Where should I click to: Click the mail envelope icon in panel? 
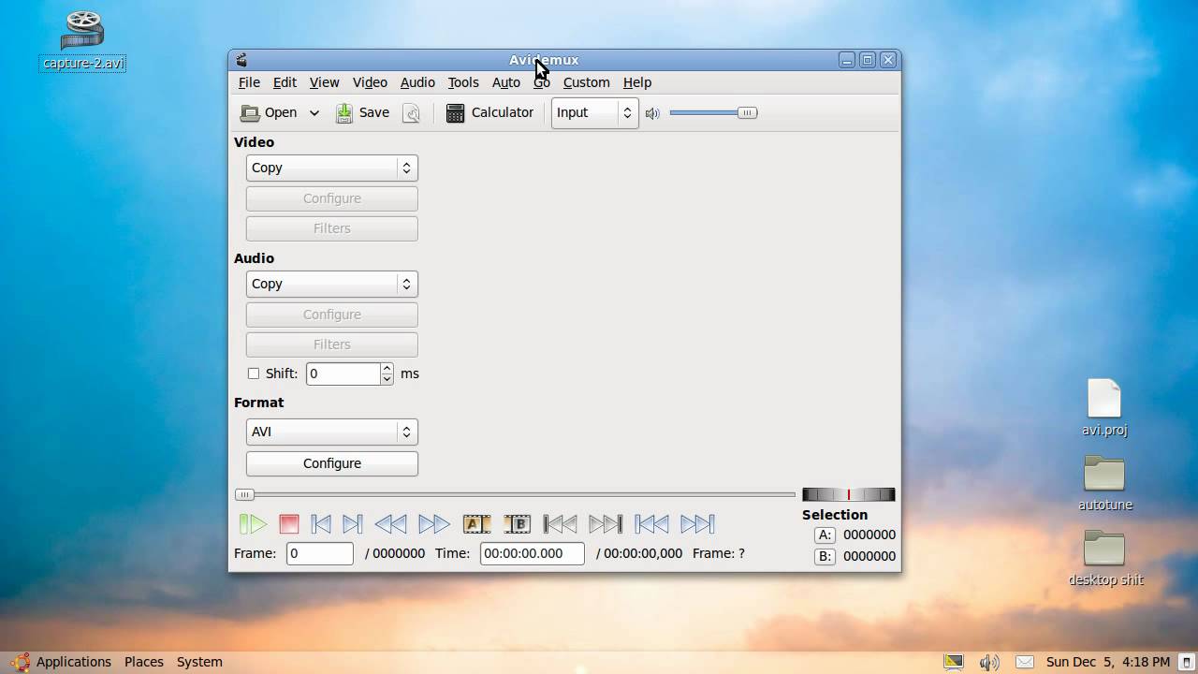point(1025,662)
